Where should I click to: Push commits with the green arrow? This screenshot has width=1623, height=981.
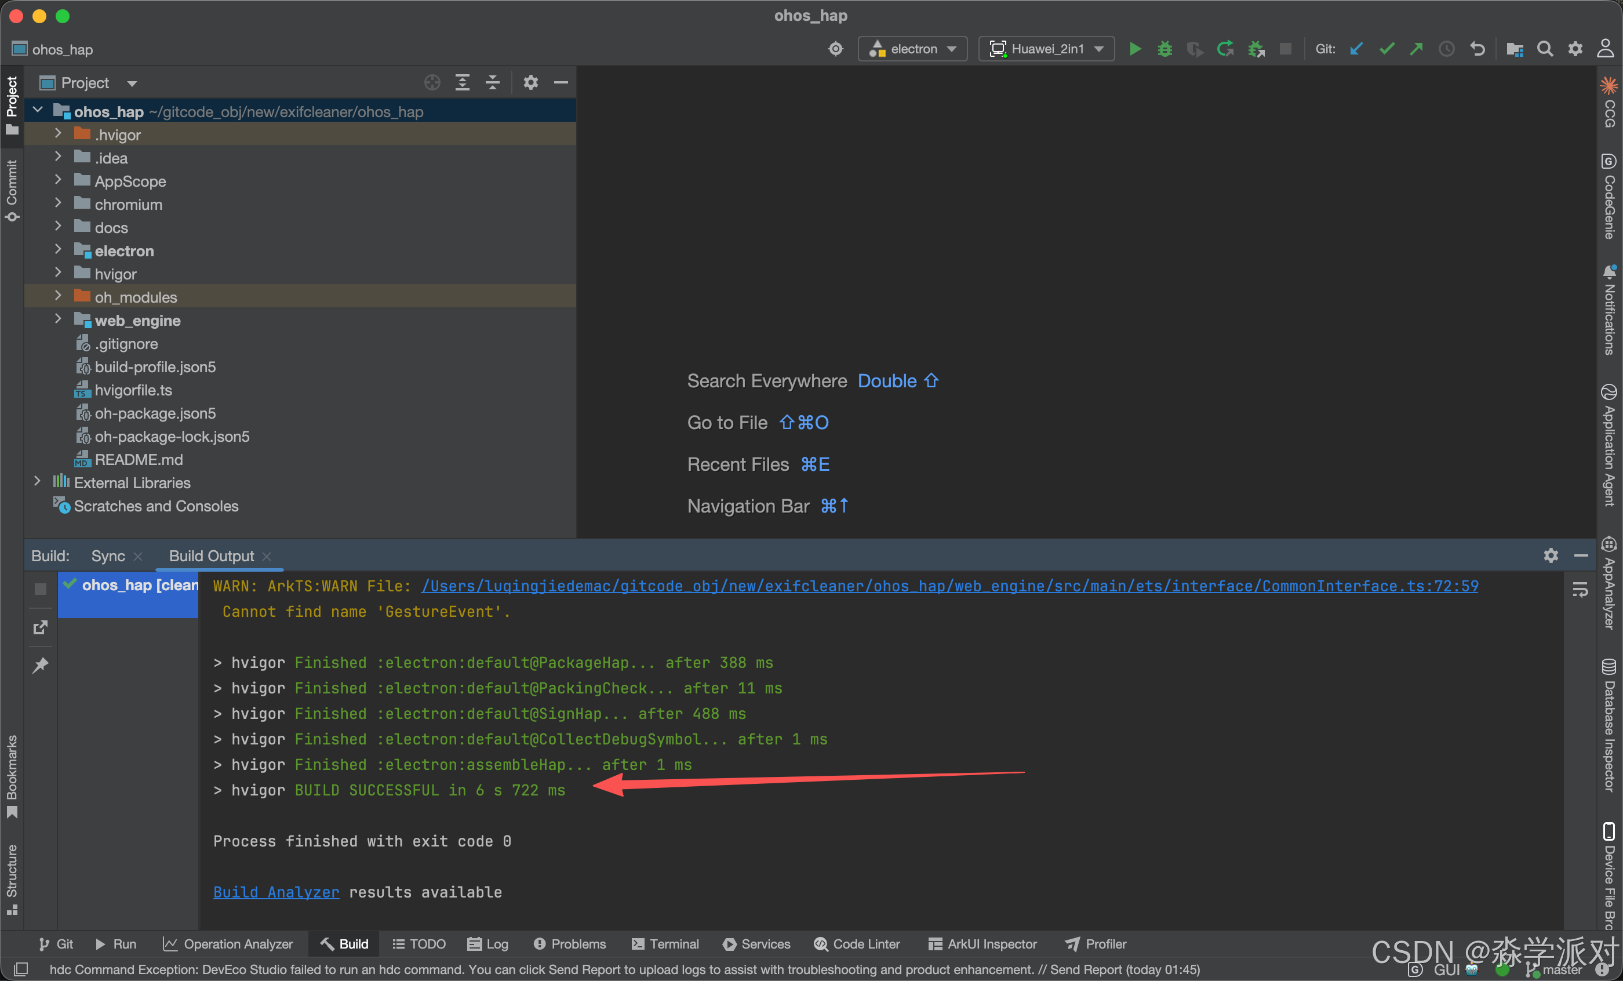(1416, 49)
